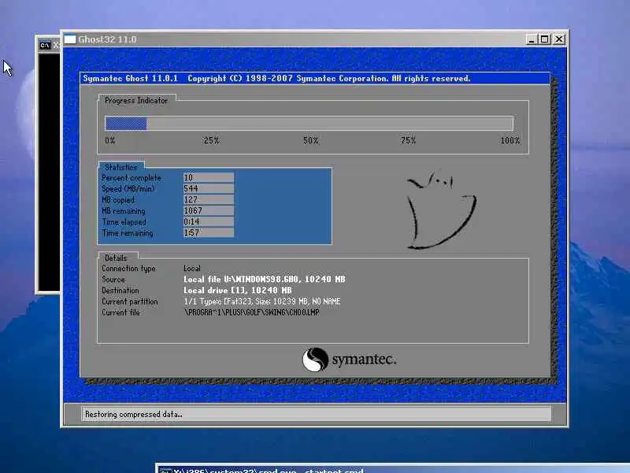Click the 50% progress marker label
The height and width of the screenshot is (473, 630).
(310, 140)
